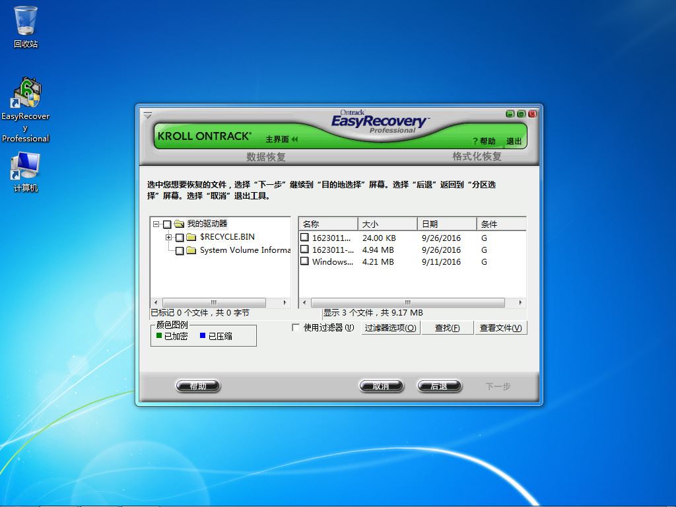Click 退出 in the green header
The width and height of the screenshot is (676, 507).
click(x=514, y=141)
